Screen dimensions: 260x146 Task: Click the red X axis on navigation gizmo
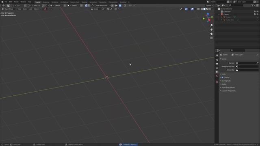point(209,20)
